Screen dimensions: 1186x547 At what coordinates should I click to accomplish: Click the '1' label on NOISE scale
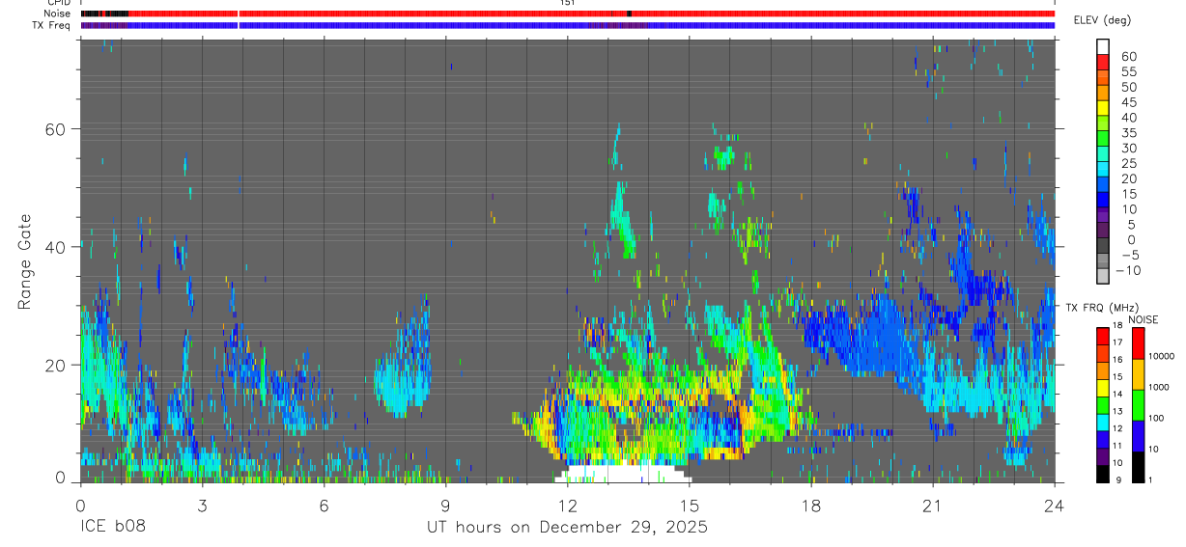click(x=1149, y=479)
